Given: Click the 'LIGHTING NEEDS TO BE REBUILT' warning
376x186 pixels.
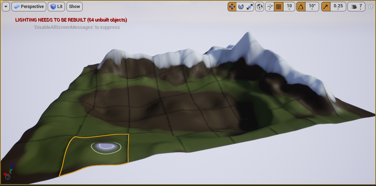Looking at the screenshot, I should click(x=71, y=20).
